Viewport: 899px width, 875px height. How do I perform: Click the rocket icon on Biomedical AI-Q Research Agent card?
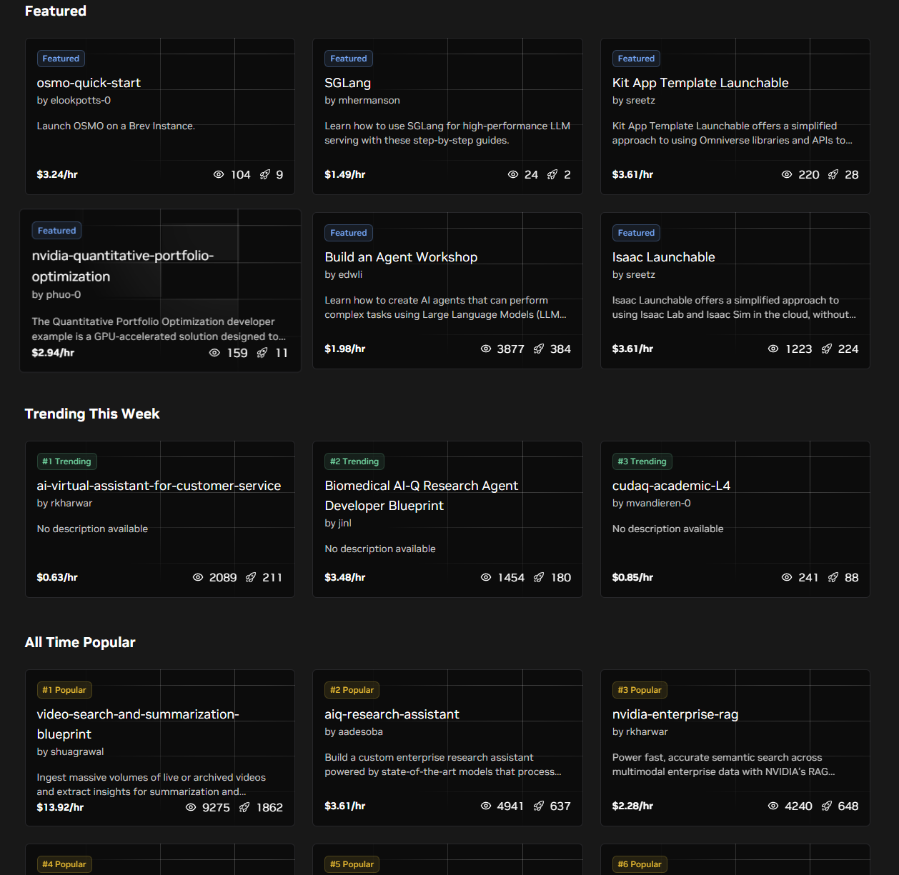point(539,577)
